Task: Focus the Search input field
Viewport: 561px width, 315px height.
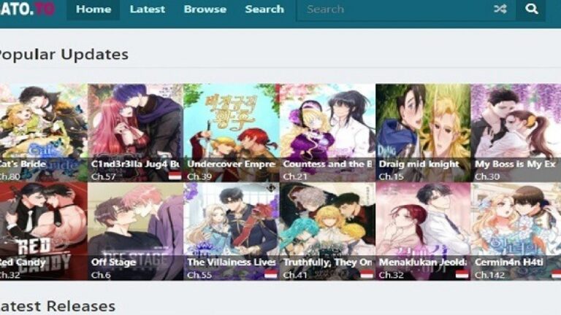Action: [x=394, y=9]
